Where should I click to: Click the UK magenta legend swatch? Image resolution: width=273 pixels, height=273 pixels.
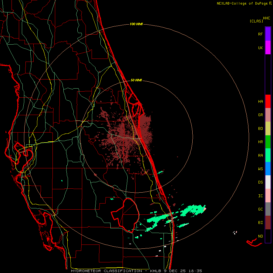(268, 48)
